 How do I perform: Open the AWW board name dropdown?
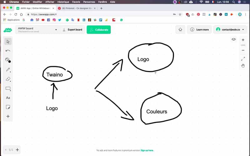tap(37, 30)
